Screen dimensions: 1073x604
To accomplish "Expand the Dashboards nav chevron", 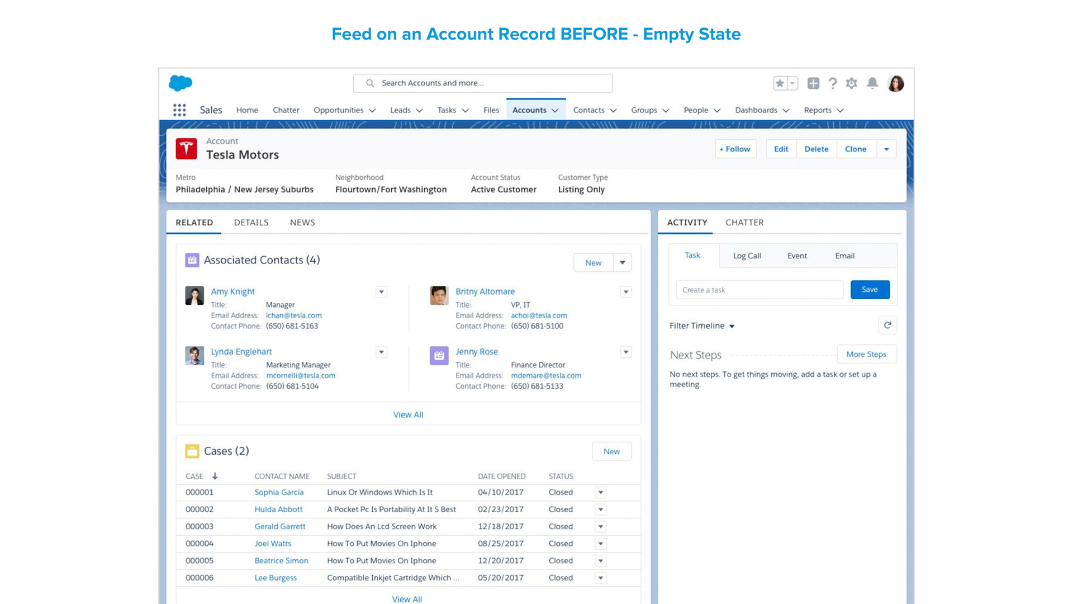I will (x=786, y=111).
